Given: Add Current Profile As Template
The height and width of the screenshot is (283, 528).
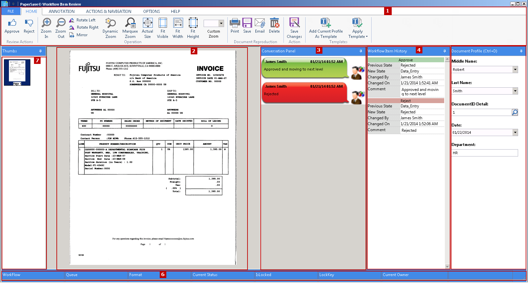Looking at the screenshot, I should point(326,28).
